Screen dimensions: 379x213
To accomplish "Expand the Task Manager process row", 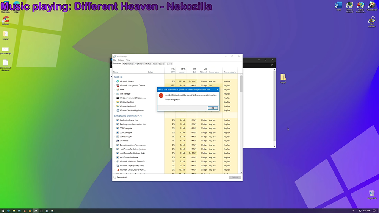I will [x=114, y=94].
